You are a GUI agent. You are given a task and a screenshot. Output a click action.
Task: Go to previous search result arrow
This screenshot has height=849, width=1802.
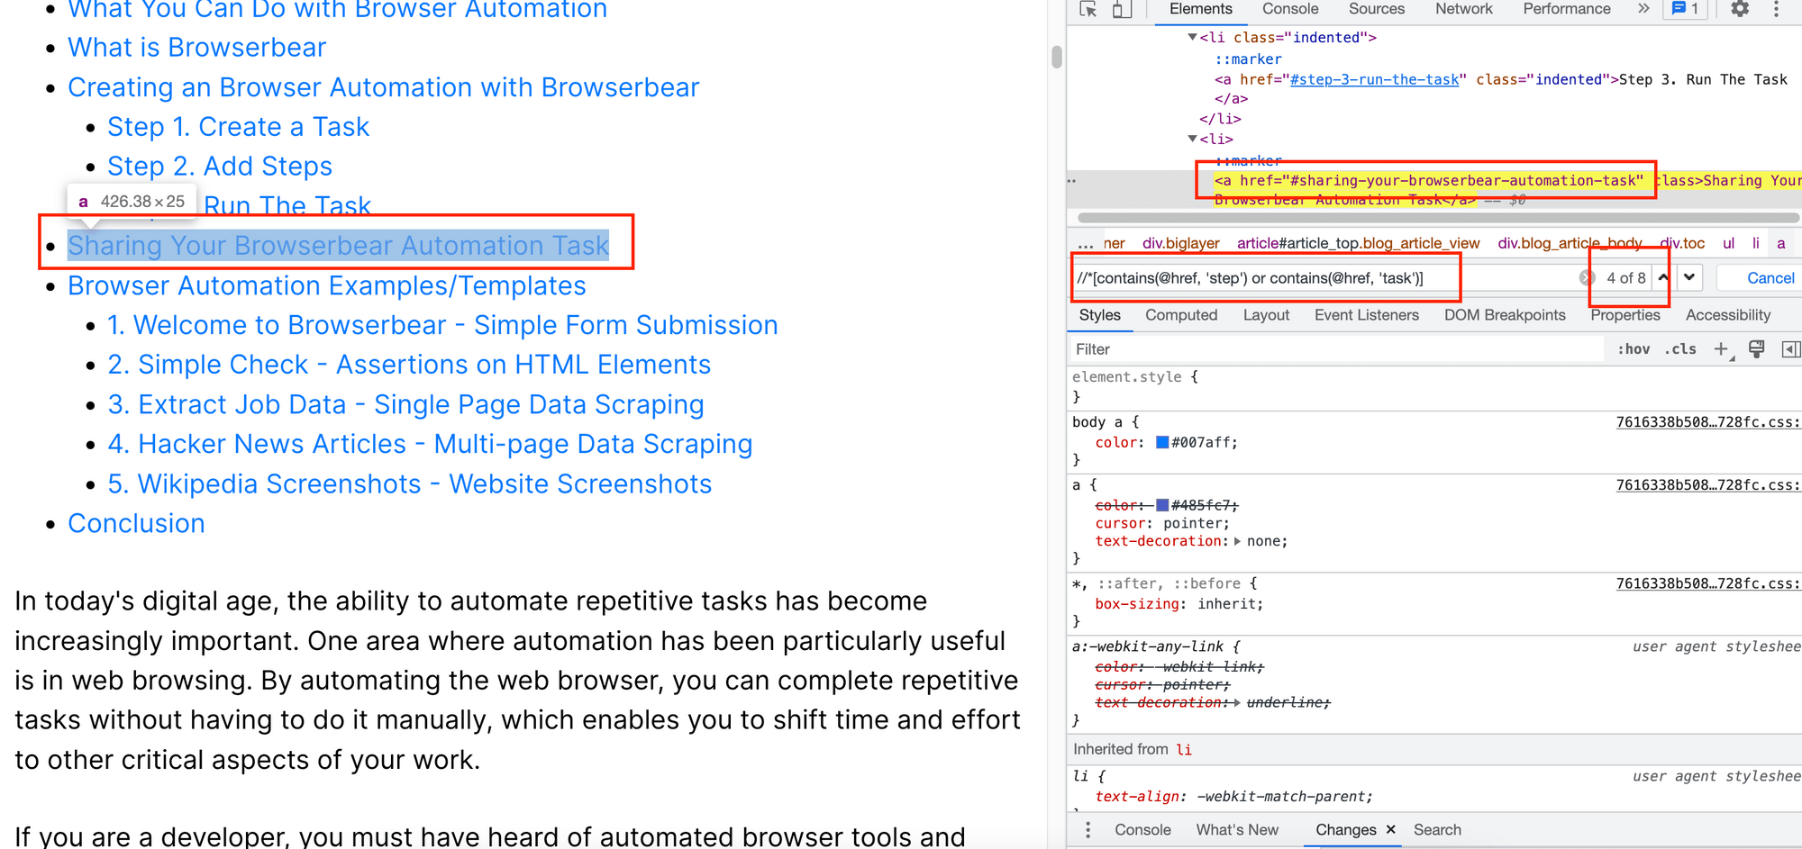1663,278
